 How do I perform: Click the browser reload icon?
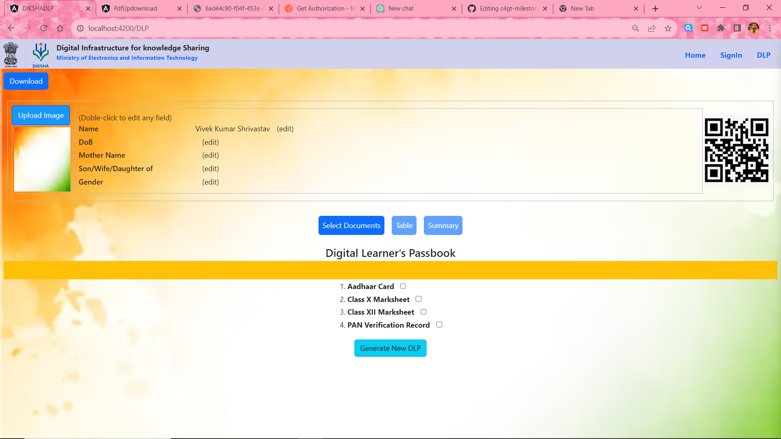click(44, 28)
